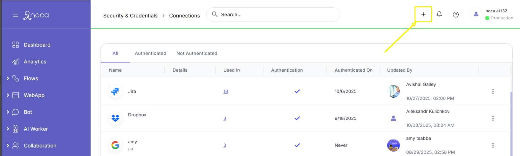520x156 pixels.
Task: Expand the Collaboration sidebar section
Action: [8, 146]
